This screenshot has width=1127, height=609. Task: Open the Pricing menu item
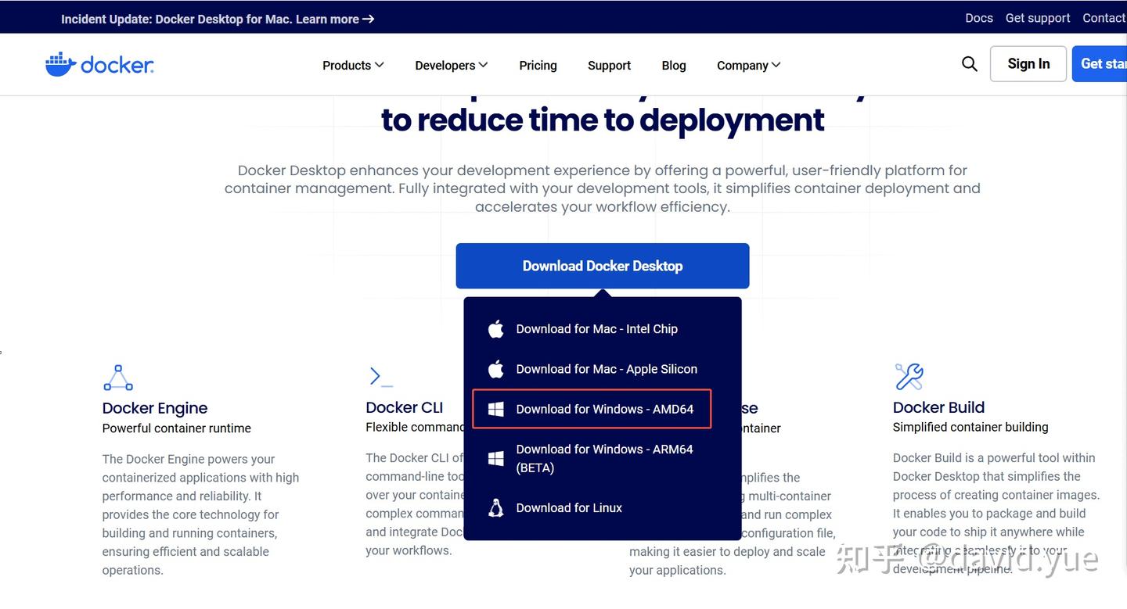tap(538, 65)
